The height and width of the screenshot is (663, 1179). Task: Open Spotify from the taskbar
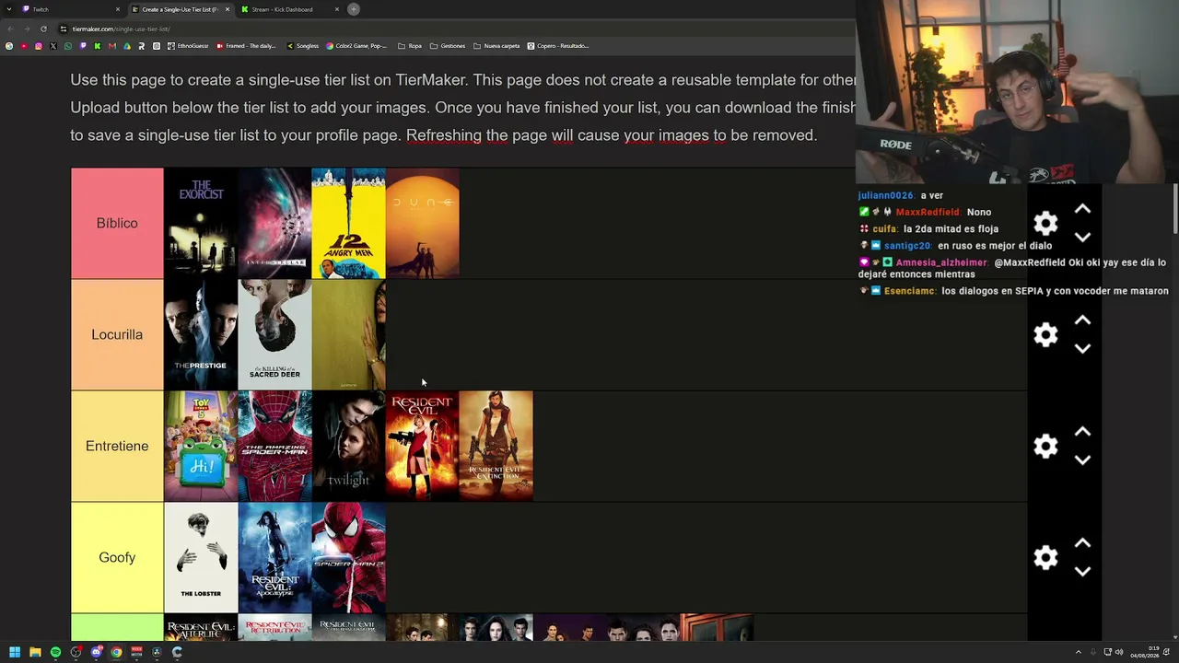(x=55, y=652)
